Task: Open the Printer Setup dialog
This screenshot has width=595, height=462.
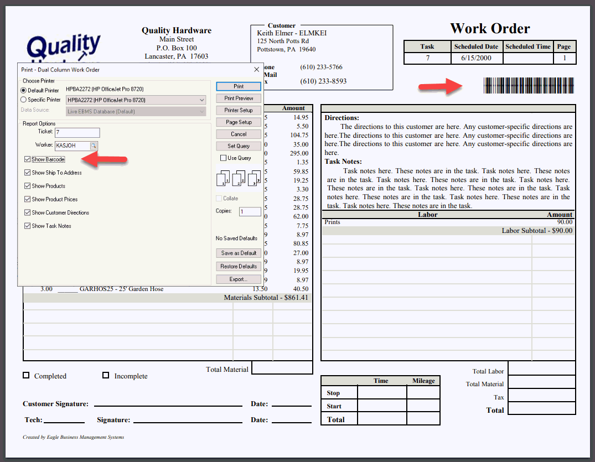Action: pyautogui.click(x=239, y=110)
